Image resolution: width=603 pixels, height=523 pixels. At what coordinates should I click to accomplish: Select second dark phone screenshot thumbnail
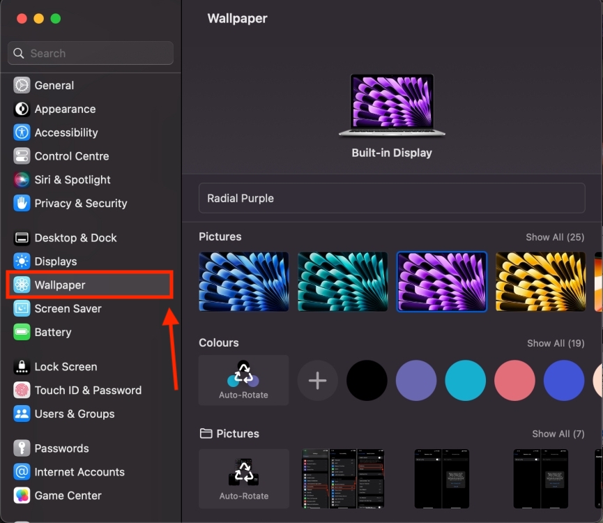point(442,479)
